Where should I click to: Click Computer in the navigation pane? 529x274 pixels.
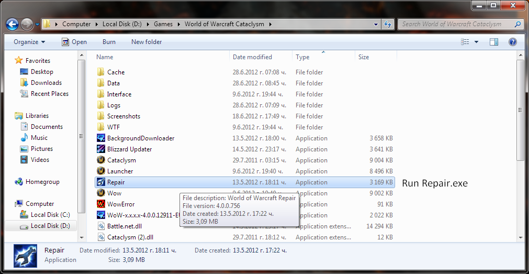[40, 204]
